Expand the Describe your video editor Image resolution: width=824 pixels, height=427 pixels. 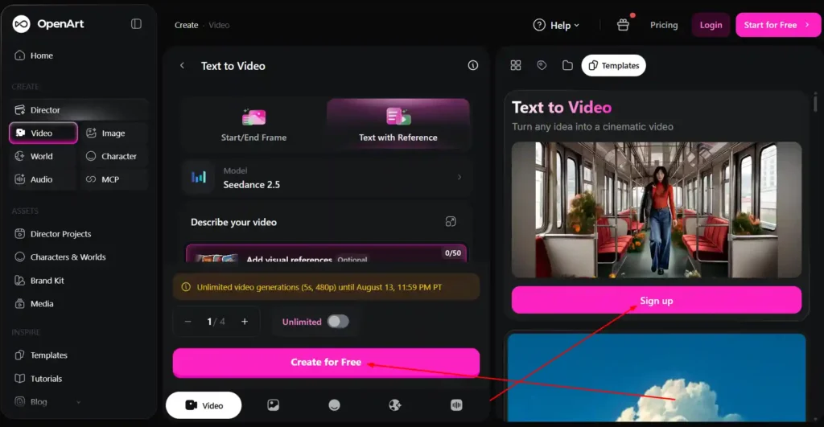(x=451, y=222)
